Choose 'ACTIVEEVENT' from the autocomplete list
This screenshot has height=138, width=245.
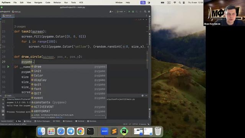click(x=69, y=107)
